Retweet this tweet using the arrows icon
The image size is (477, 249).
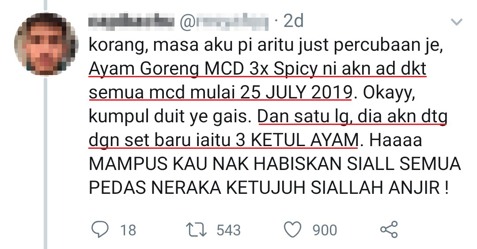point(196,230)
